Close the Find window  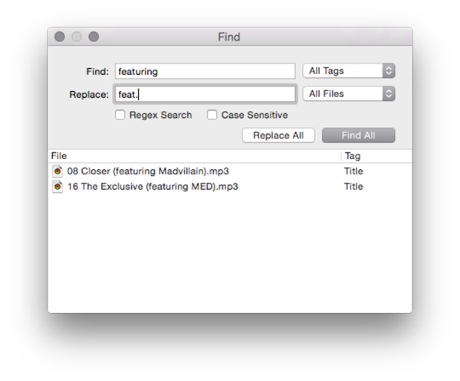coord(60,37)
